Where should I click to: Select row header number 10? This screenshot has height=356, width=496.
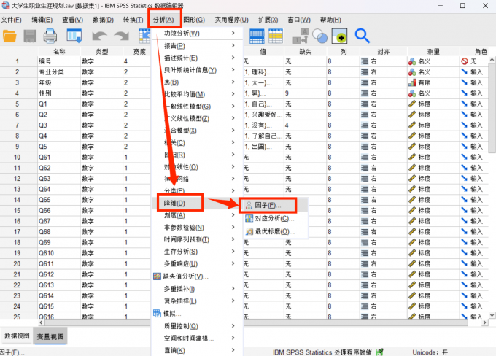(17, 158)
